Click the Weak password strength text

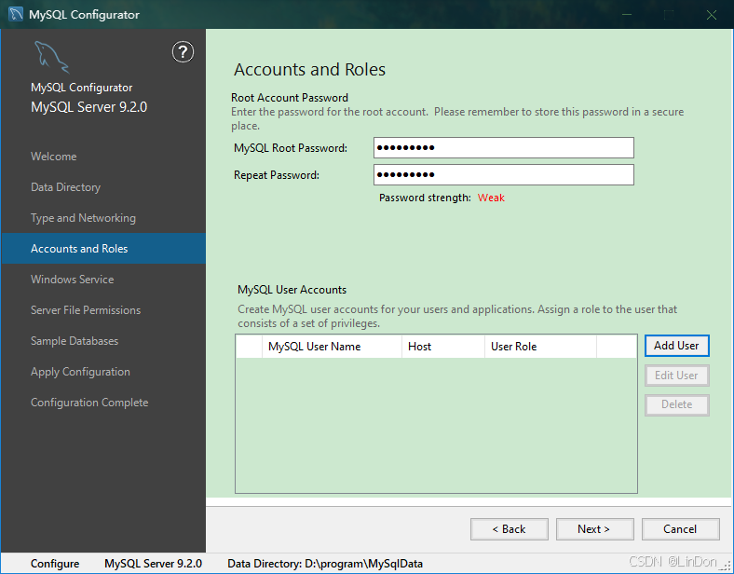click(491, 198)
